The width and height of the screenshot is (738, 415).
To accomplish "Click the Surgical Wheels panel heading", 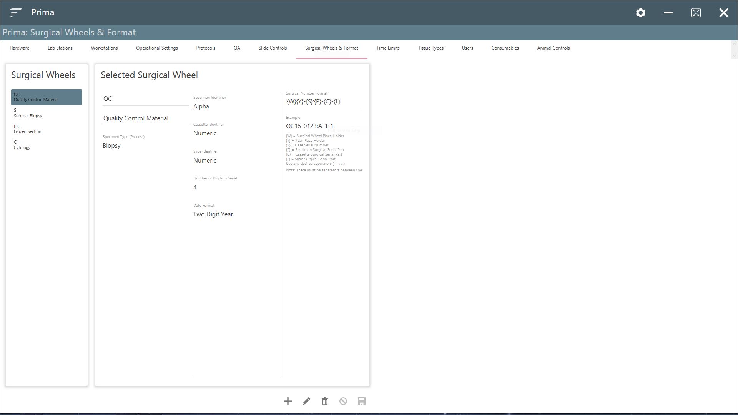I will pyautogui.click(x=43, y=75).
